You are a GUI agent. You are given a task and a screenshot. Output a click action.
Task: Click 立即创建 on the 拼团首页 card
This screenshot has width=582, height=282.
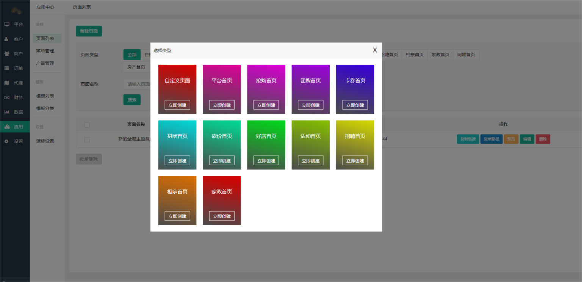(177, 161)
